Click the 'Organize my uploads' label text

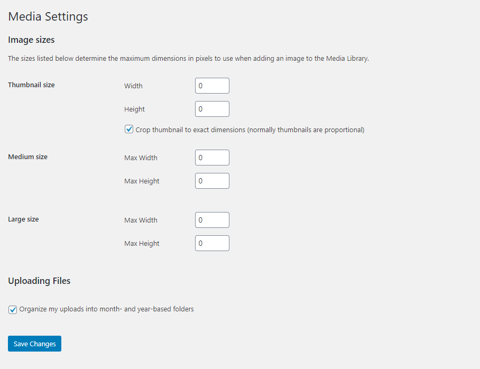(107, 309)
